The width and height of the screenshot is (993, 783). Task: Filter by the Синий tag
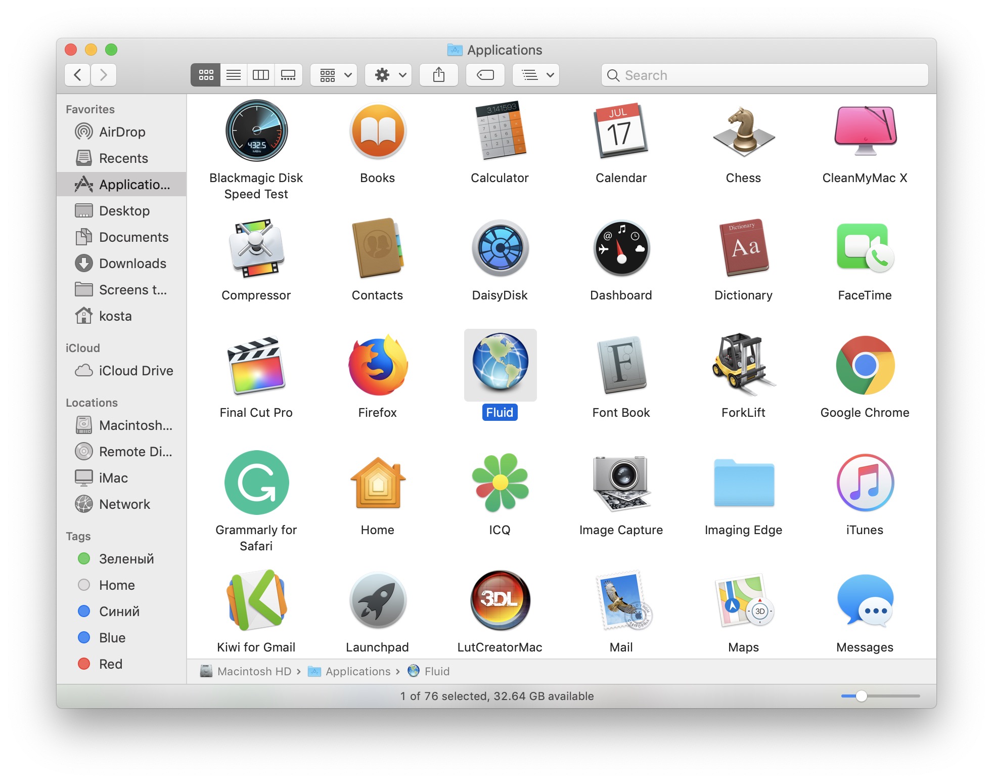pos(121,612)
